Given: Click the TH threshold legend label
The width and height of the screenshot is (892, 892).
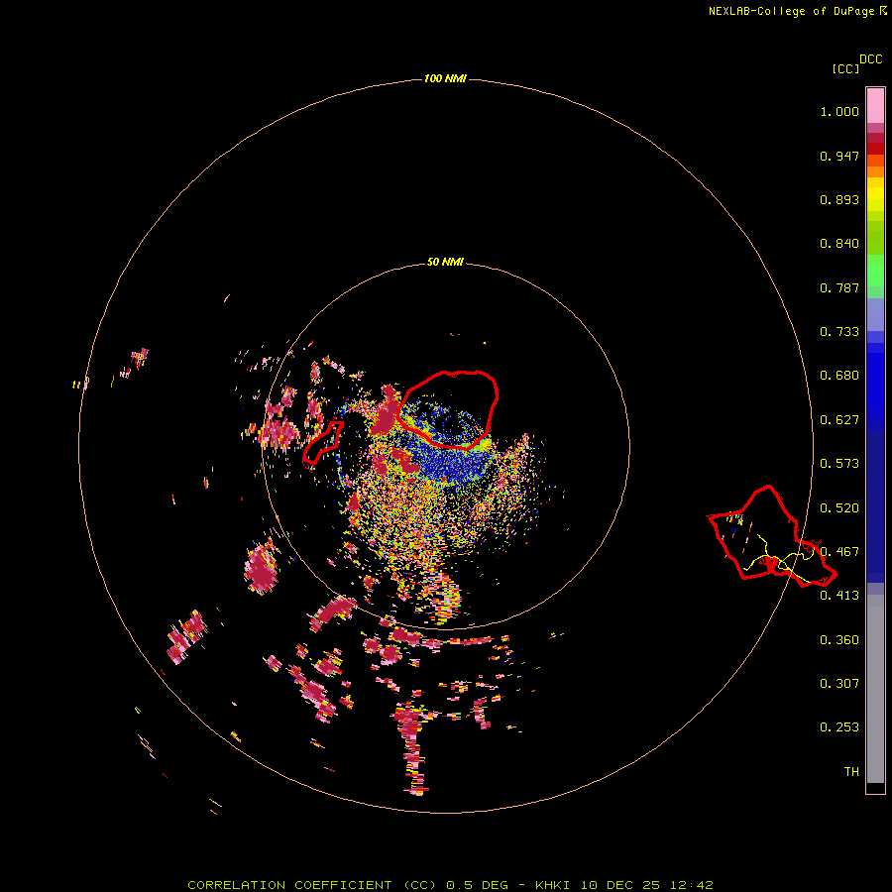Looking at the screenshot, I should 851,772.
